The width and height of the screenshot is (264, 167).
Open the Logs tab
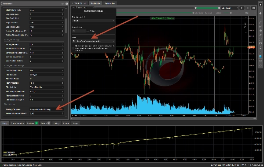(75, 123)
